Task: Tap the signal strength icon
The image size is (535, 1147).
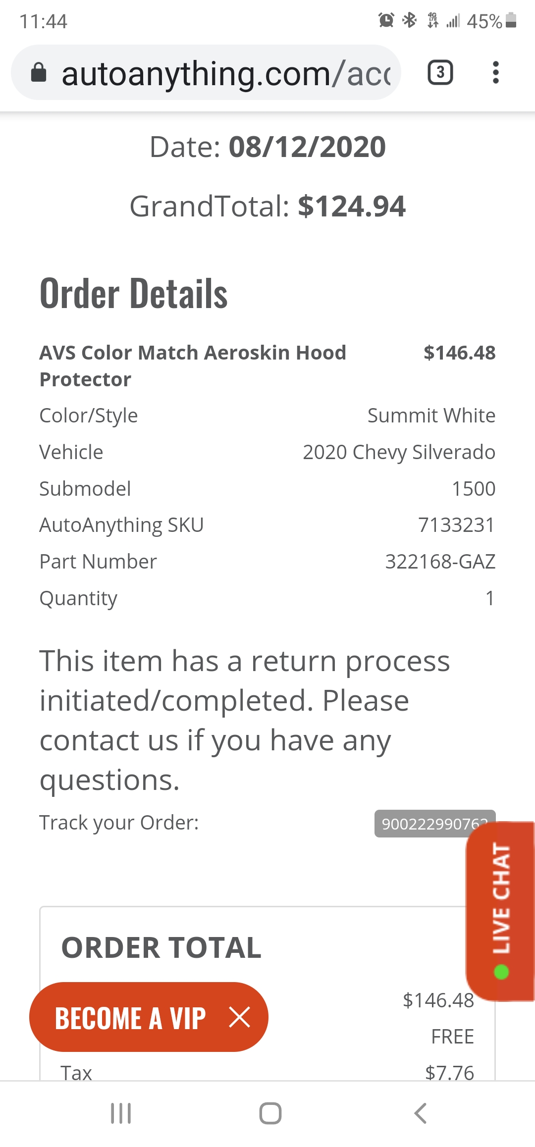Action: coord(453,21)
